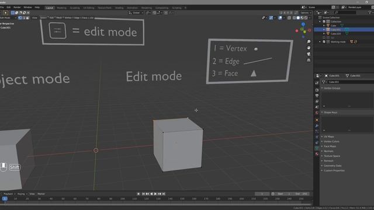Screen dimensions: 374x210
Task: Open the World properties tab icon
Action: tap(317, 113)
